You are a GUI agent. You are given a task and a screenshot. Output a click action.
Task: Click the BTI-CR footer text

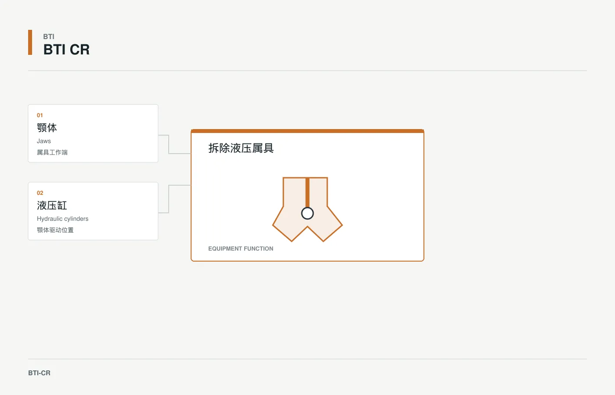(39, 373)
